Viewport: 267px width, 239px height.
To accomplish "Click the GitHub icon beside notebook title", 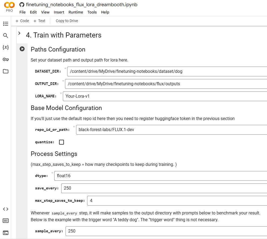I will click(22, 5).
